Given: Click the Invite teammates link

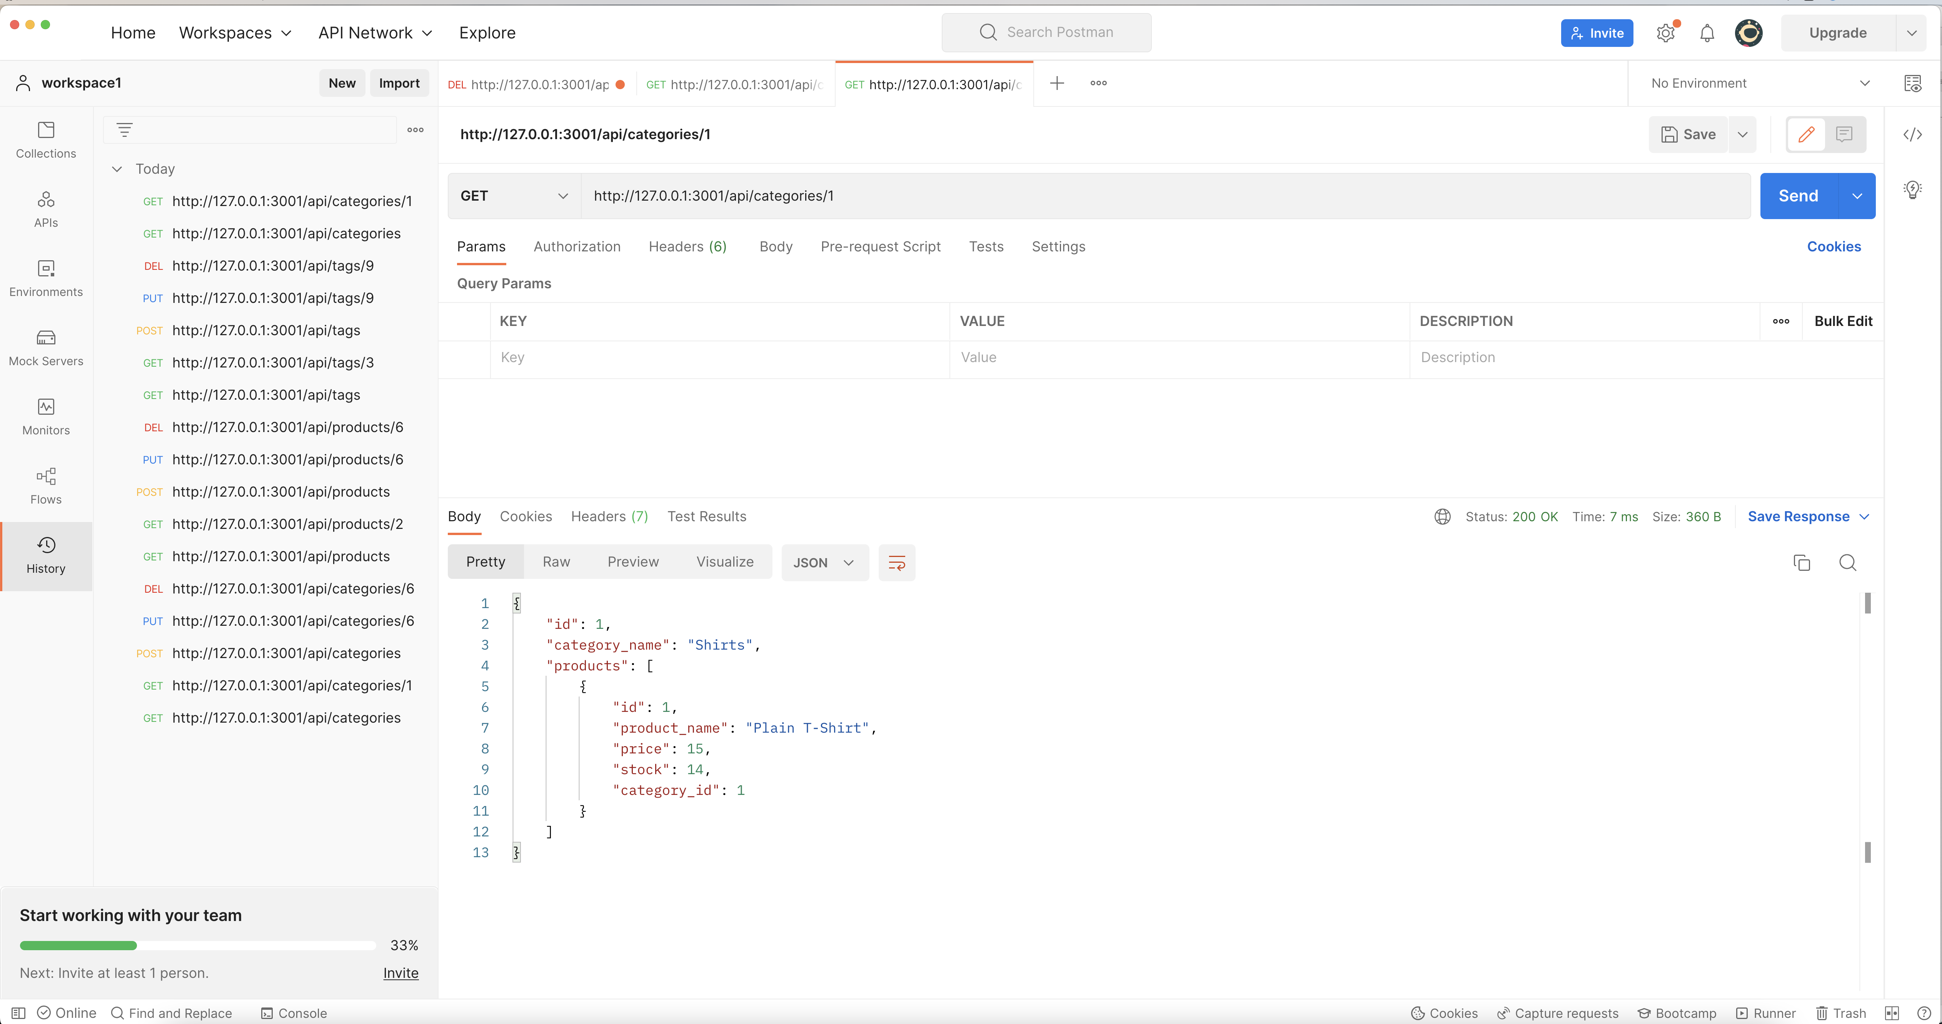Looking at the screenshot, I should coord(400,973).
